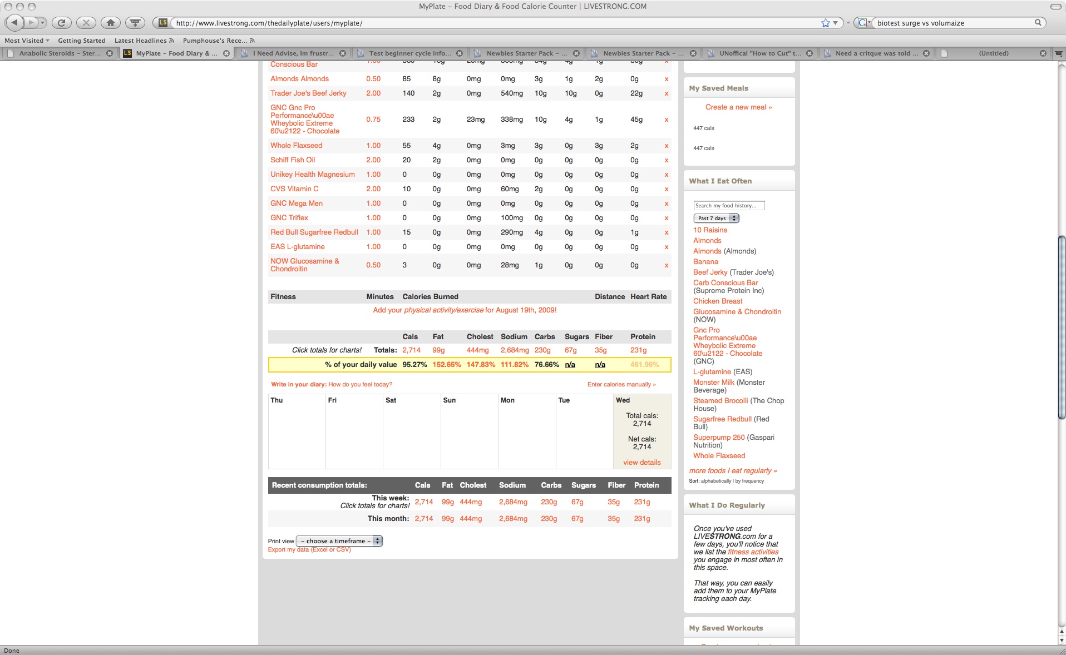This screenshot has width=1066, height=655.
Task: Click Enter calories manually link
Action: (x=621, y=385)
